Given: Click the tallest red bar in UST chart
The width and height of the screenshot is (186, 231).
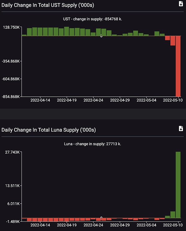Looking at the screenshot, I should click(178, 66).
